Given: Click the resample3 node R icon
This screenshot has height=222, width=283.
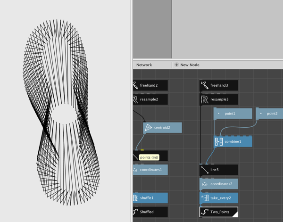Looking at the screenshot, I should [205, 99].
